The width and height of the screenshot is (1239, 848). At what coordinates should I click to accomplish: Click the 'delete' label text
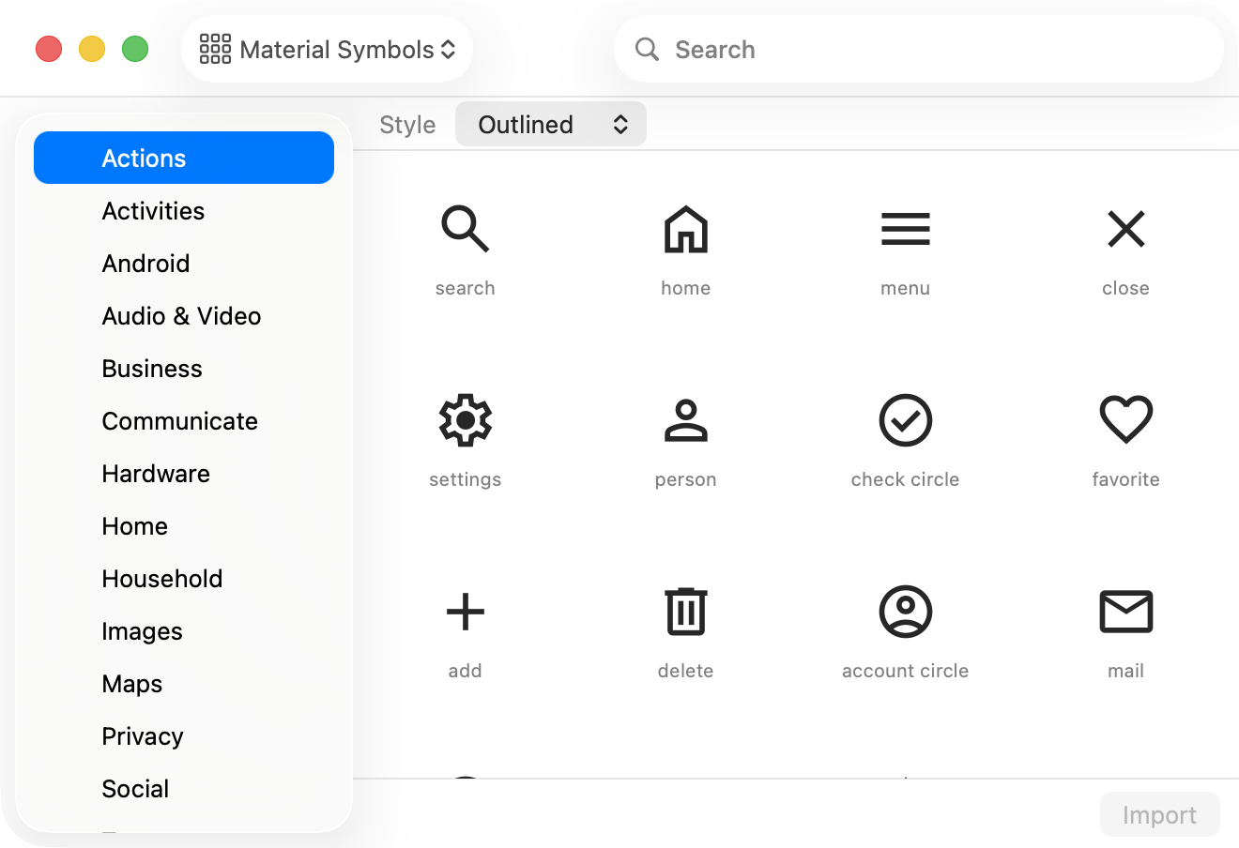[686, 671]
